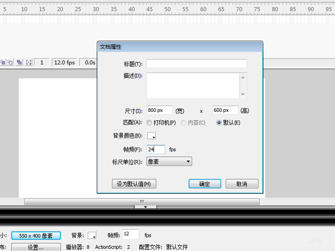Enable edit multiple frames button
Screen dimensions: 335x251
point(19,62)
